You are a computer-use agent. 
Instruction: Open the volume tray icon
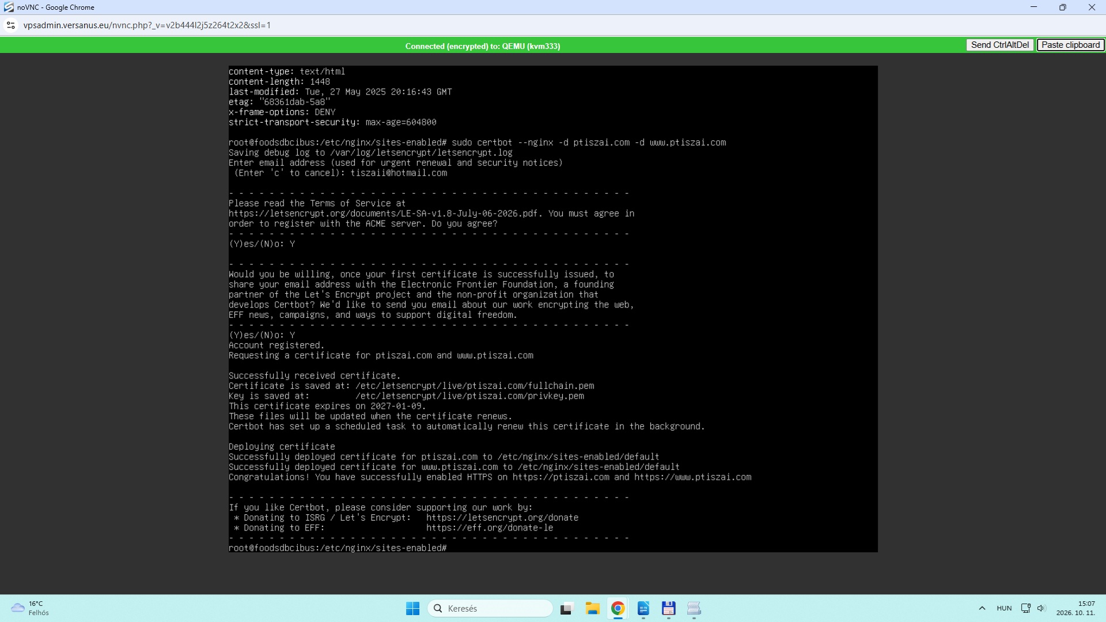(x=1041, y=608)
